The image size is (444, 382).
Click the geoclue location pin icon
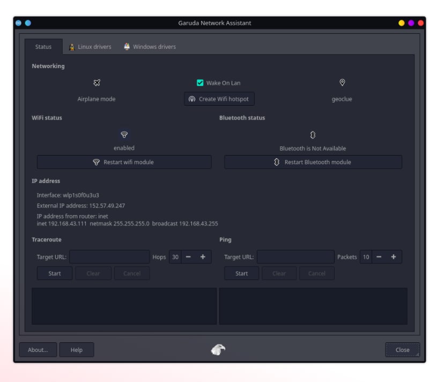click(x=342, y=83)
